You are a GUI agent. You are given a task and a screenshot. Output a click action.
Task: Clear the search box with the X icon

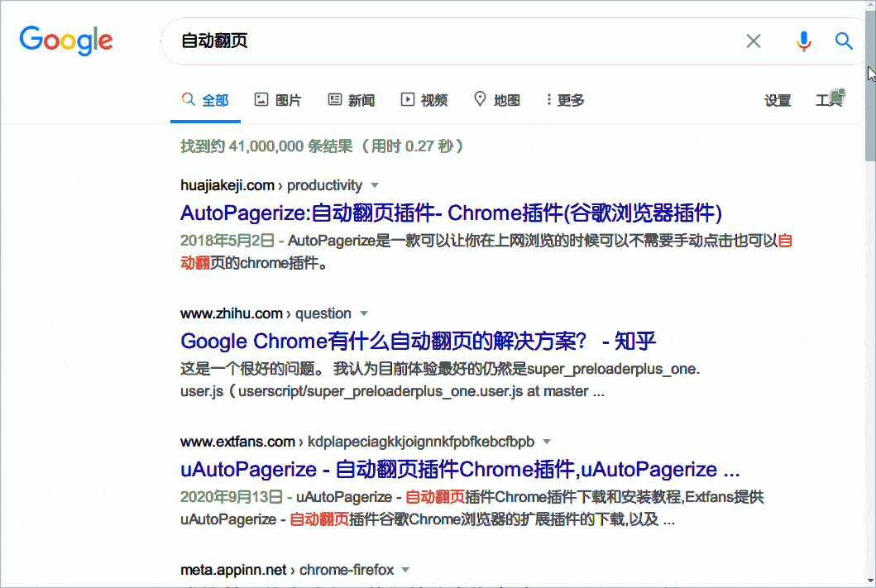point(753,41)
